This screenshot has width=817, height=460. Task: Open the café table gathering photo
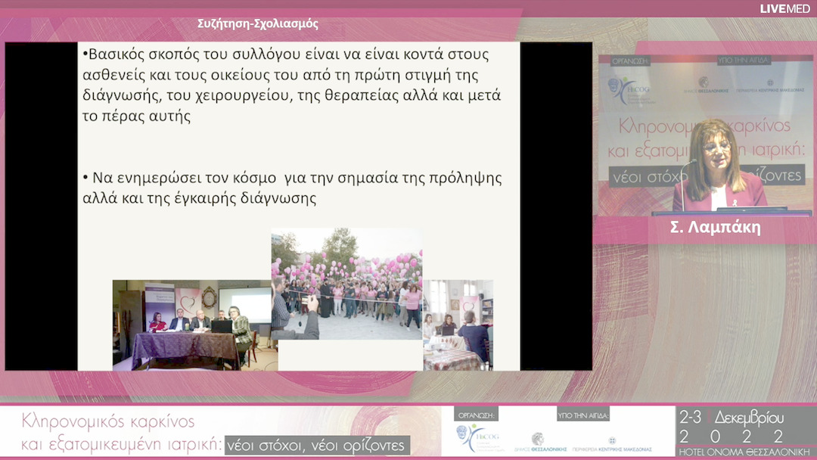coord(458,325)
